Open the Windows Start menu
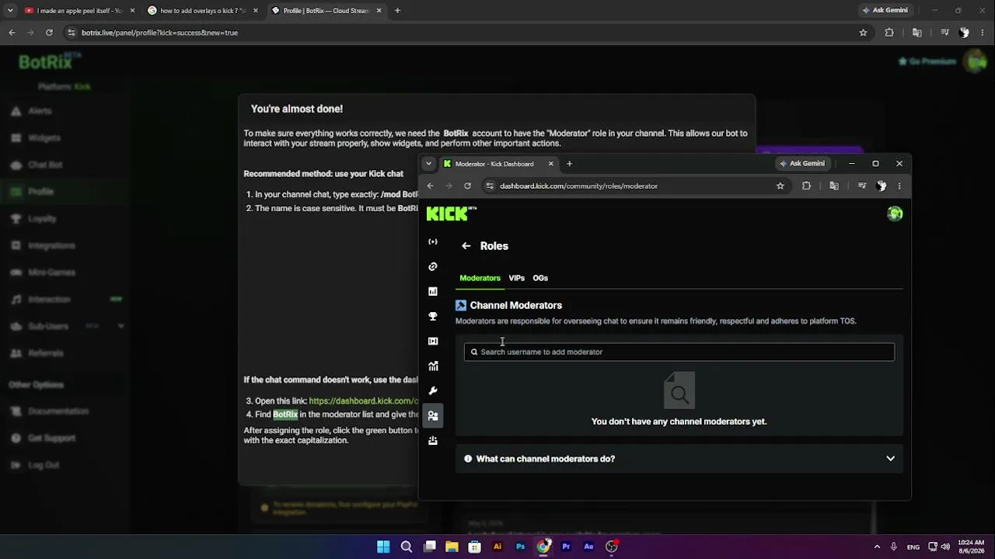 (383, 547)
